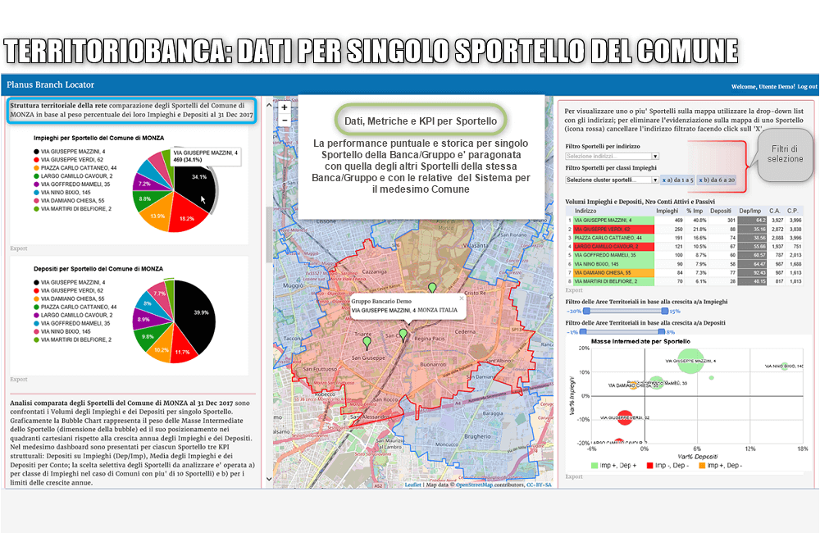820x533 pixels.
Task: Click VIA DAMIANO CHIESA, 55 in Impieghi legend
Action: click(x=69, y=200)
